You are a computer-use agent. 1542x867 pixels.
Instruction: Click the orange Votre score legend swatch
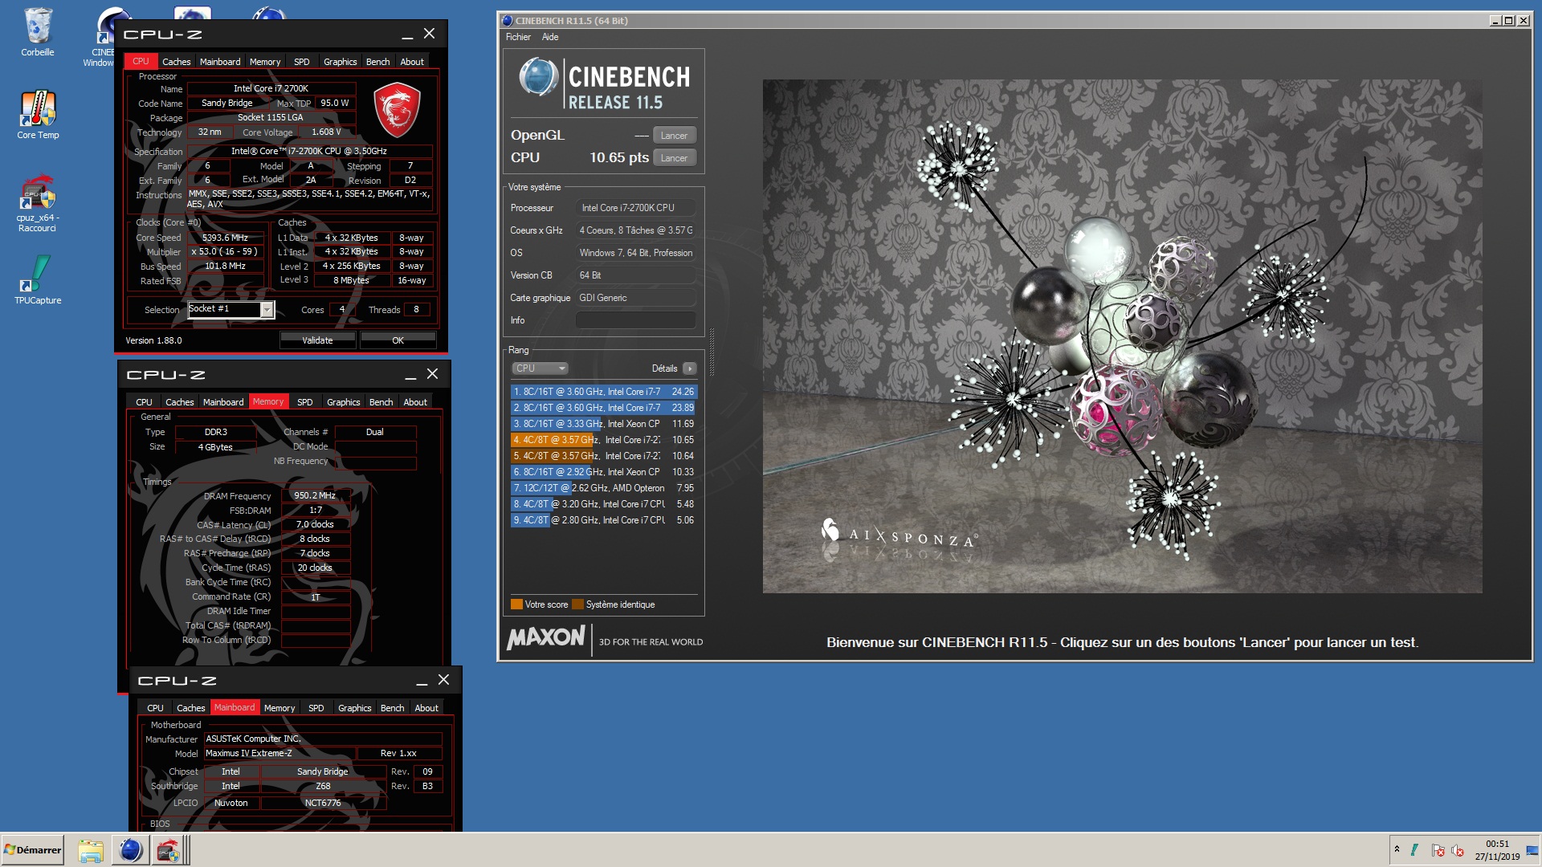point(516,604)
